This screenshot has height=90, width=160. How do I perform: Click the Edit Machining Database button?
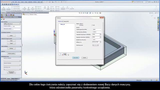tap(11, 72)
